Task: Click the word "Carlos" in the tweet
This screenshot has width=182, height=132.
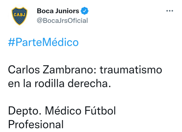Action: pos(24,70)
